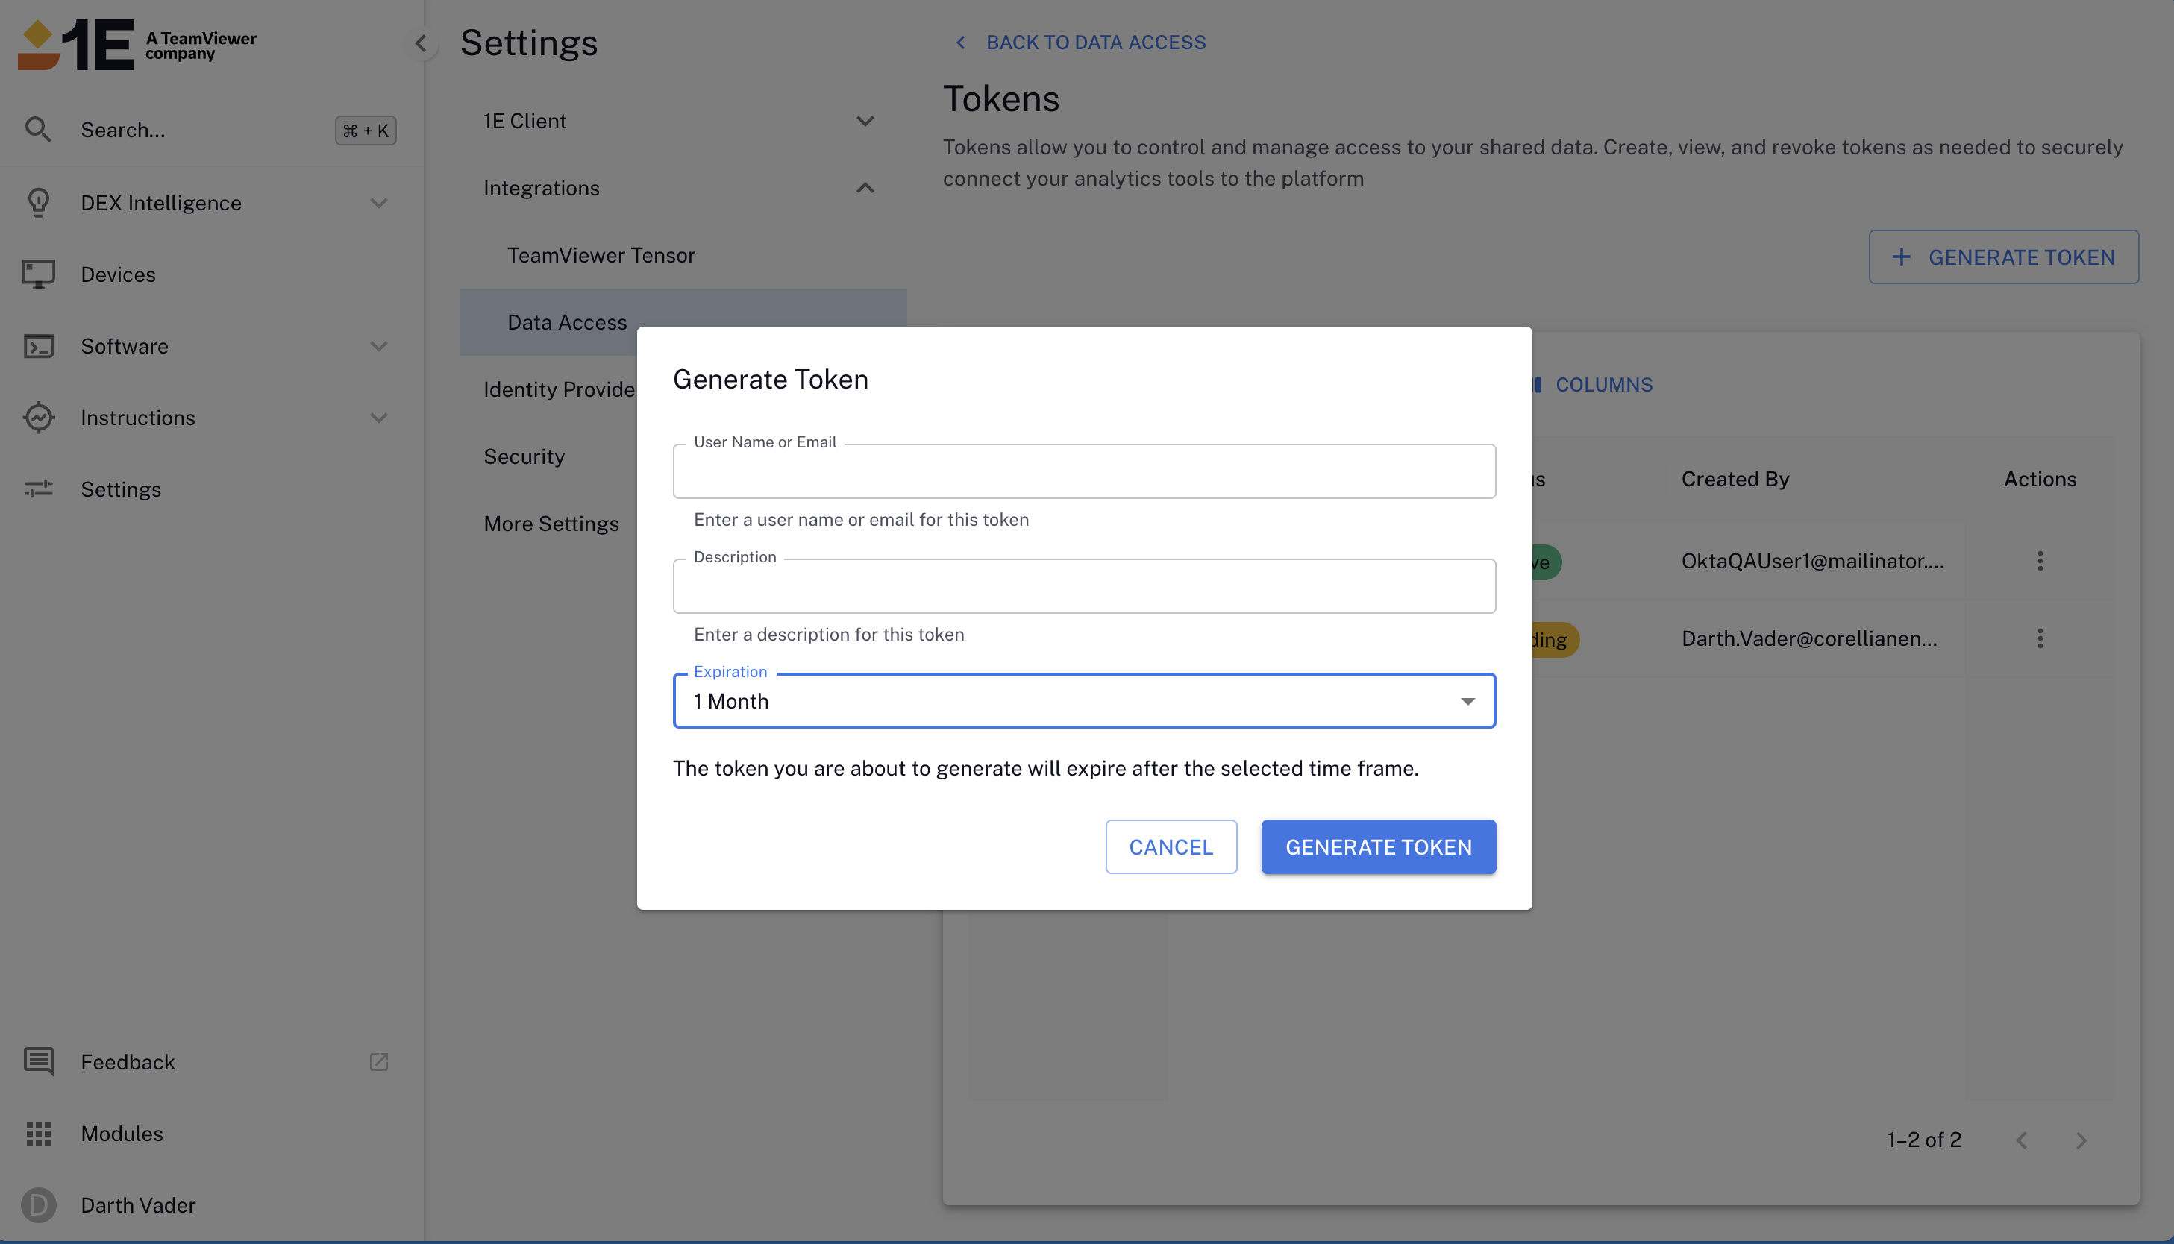This screenshot has height=1244, width=2174.
Task: Collapse the Integrations section chevron
Action: point(865,188)
